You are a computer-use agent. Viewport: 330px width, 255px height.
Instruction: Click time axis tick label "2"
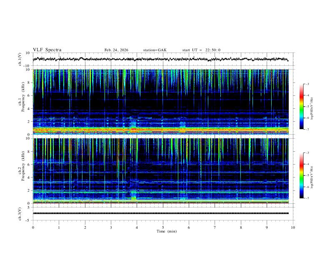(x=85, y=227)
